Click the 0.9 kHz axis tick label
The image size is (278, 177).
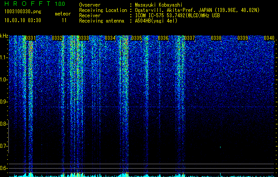(4, 102)
